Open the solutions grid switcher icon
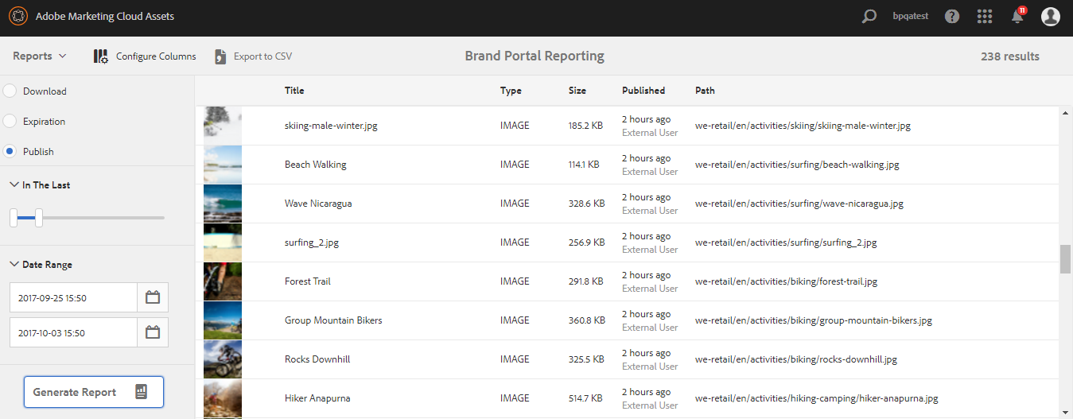The height and width of the screenshot is (419, 1073). pyautogui.click(x=985, y=17)
